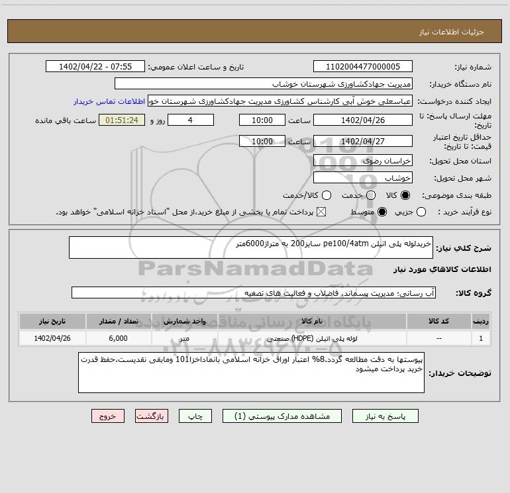The width and height of the screenshot is (510, 493).
Task: Click the row number 1 cell
Action: click(481, 338)
